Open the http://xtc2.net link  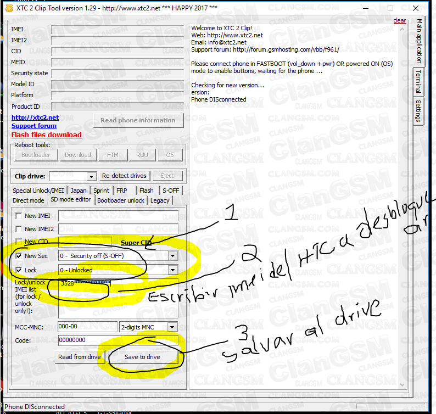tap(35, 118)
